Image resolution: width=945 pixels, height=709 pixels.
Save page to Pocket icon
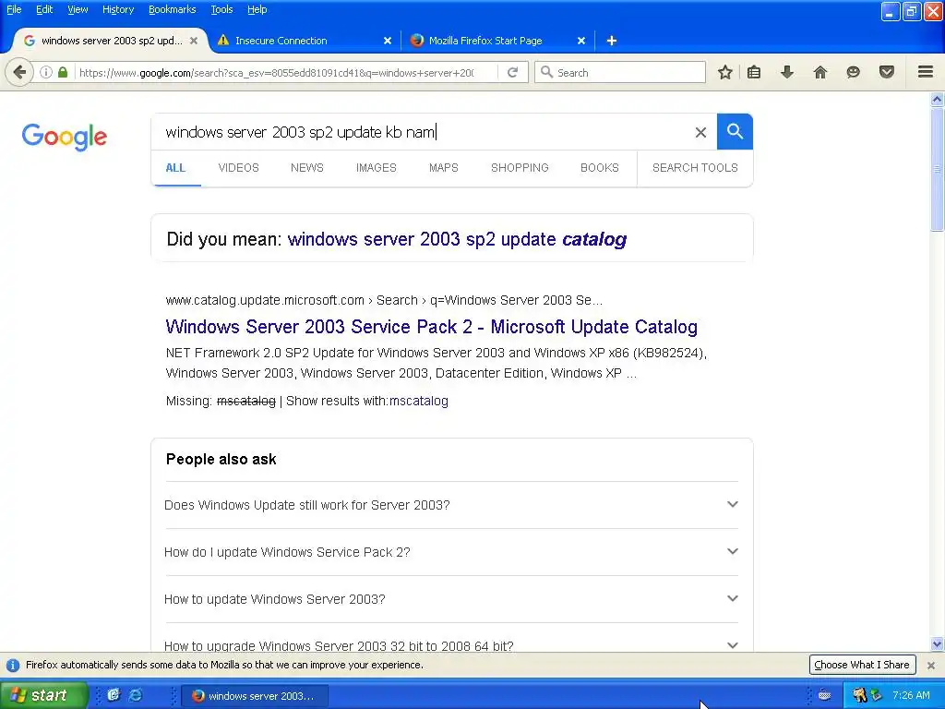coord(887,72)
